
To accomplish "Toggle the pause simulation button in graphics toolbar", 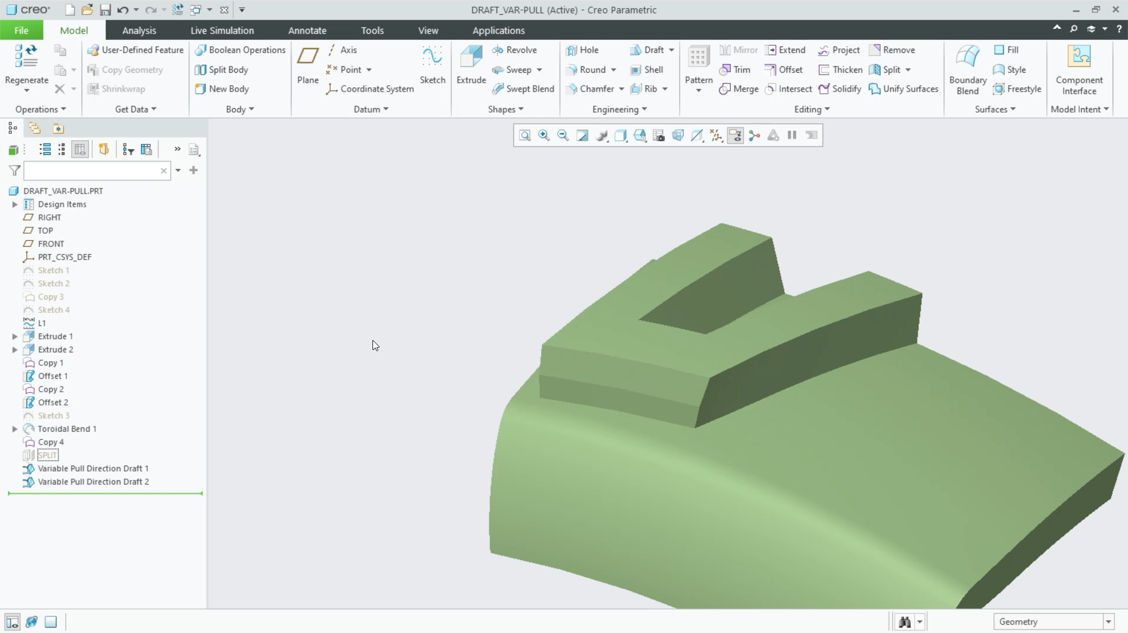I will click(792, 136).
